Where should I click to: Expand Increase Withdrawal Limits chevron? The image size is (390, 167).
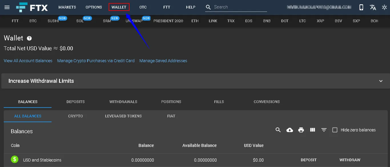point(381,81)
